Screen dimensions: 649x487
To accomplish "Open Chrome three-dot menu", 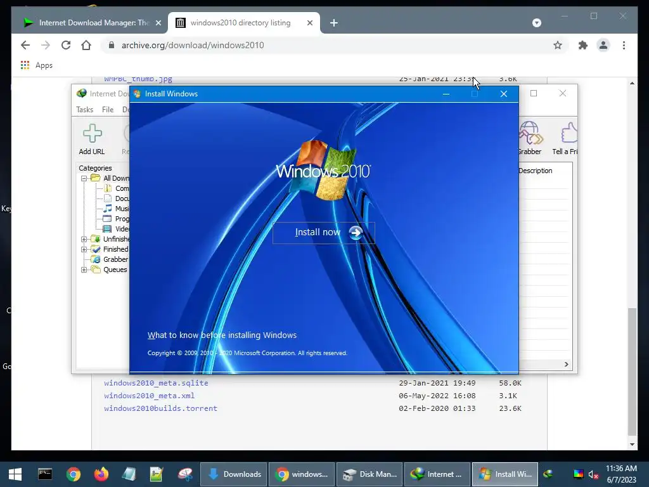I will click(x=624, y=45).
